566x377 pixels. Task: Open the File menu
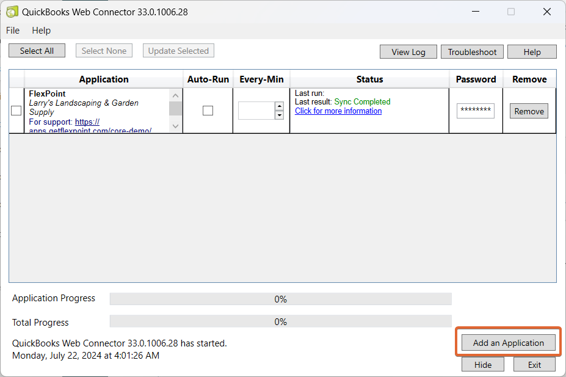(12, 30)
